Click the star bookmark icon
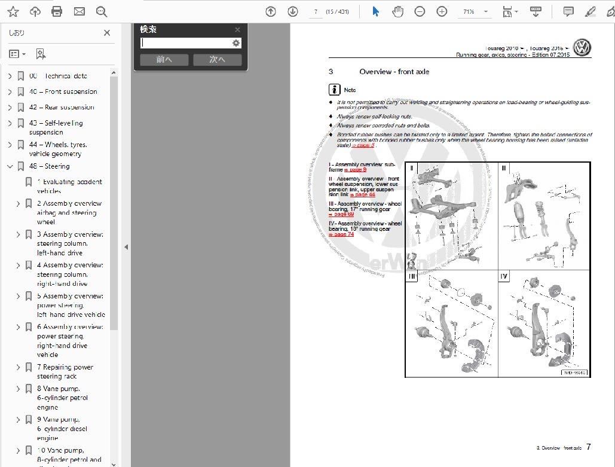The width and height of the screenshot is (615, 467). pyautogui.click(x=13, y=12)
